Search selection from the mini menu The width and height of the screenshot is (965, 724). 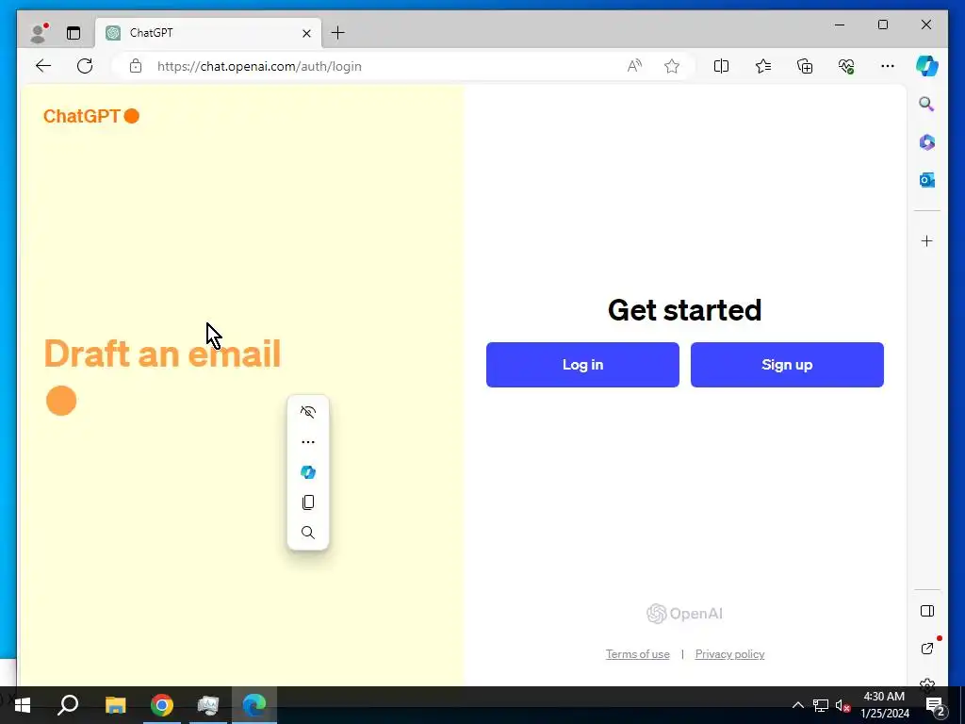coord(308,533)
